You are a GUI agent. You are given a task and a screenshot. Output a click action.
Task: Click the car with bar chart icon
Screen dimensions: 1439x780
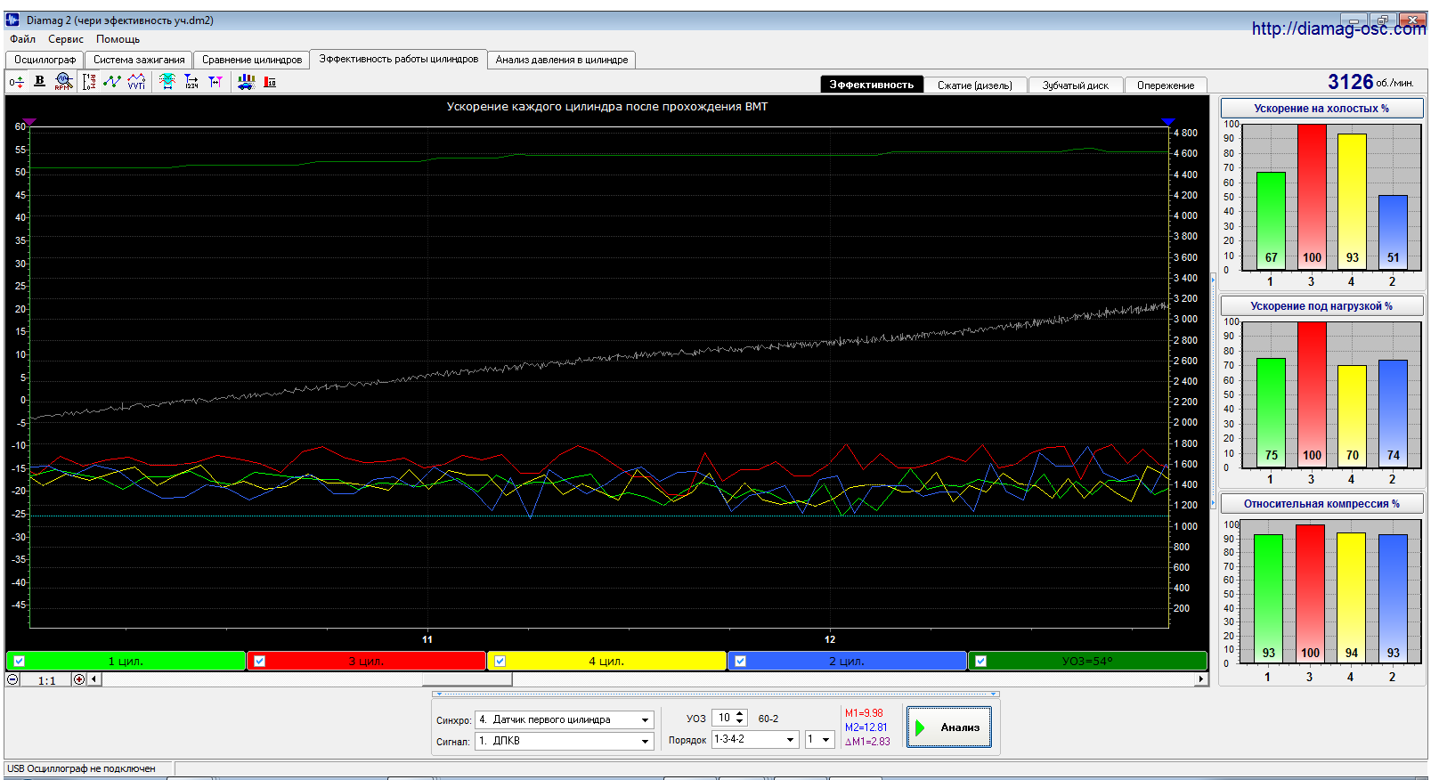pos(247,82)
